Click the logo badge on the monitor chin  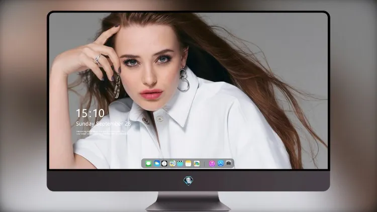click(189, 181)
